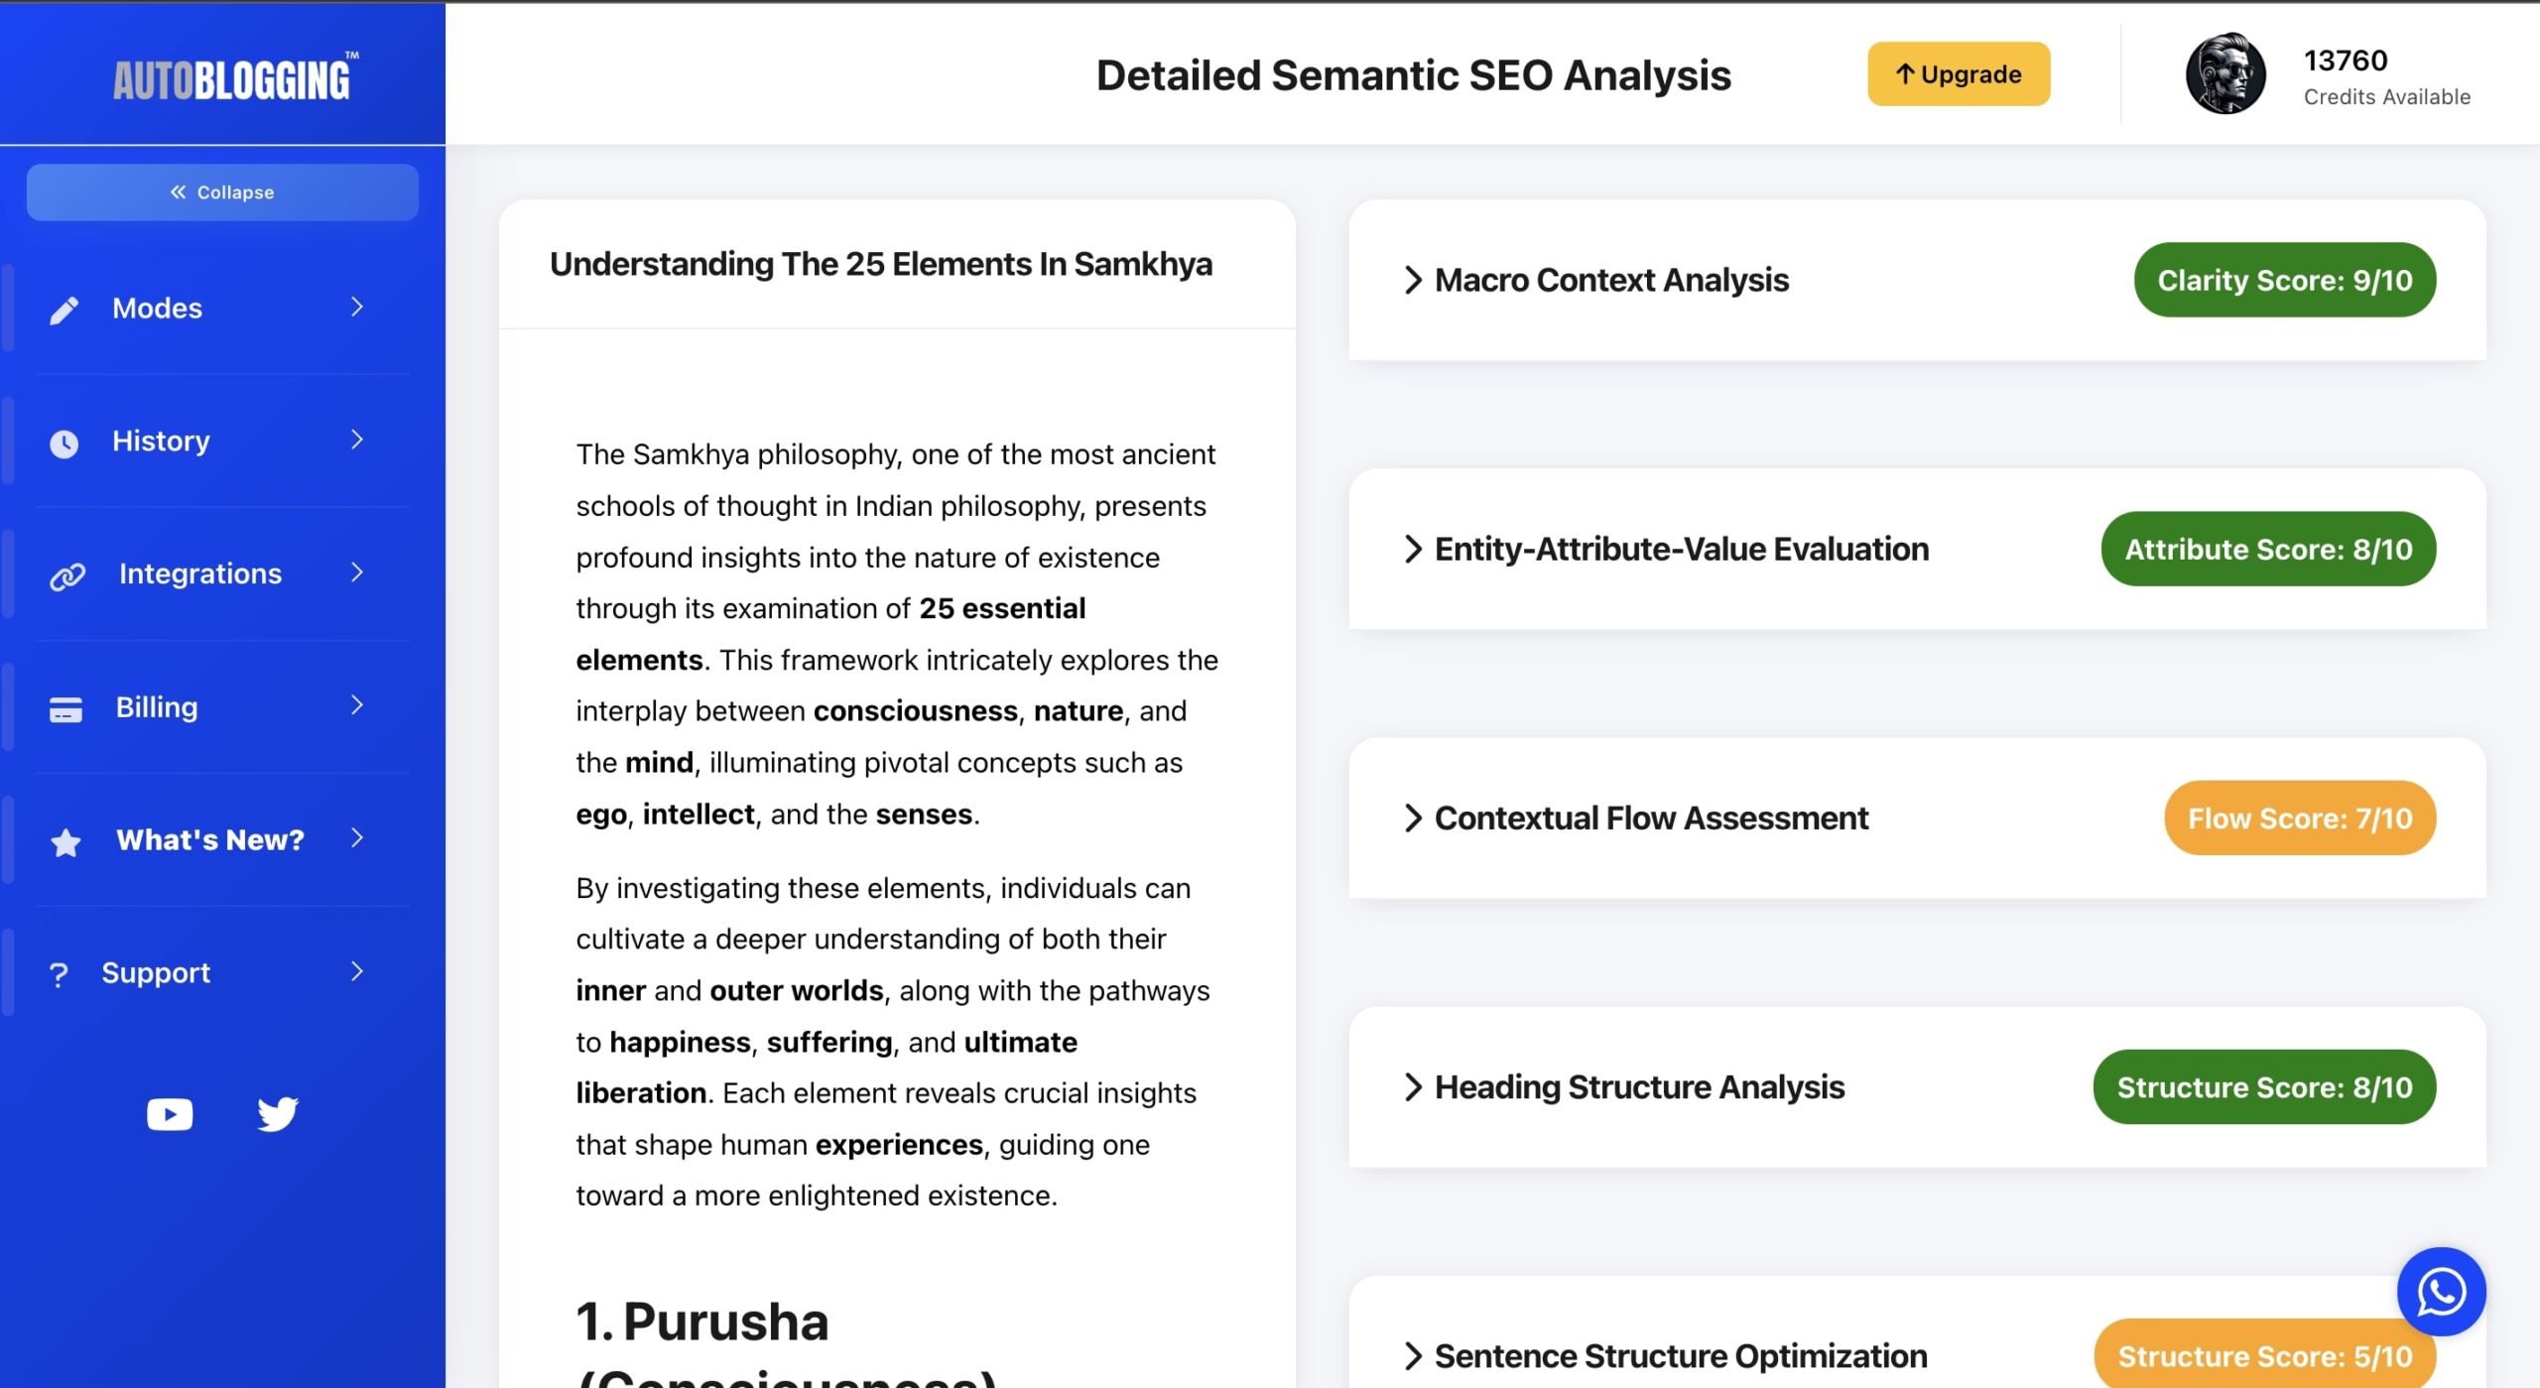This screenshot has height=1388, width=2540.
Task: Expand Contextual Flow Assessment section
Action: tap(1650, 819)
